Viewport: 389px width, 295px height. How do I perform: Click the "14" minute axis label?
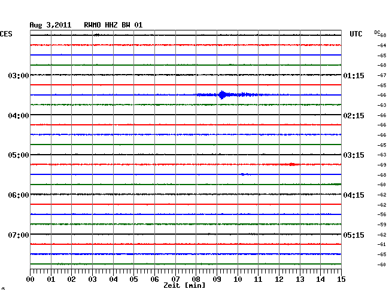(x=320, y=279)
